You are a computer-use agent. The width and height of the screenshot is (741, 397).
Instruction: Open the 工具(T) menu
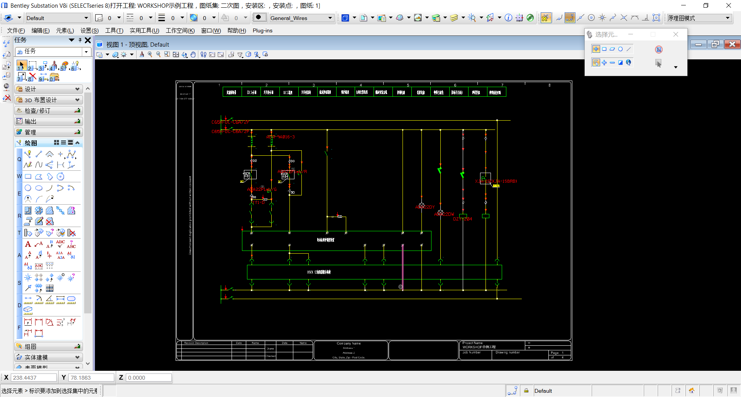pos(114,30)
